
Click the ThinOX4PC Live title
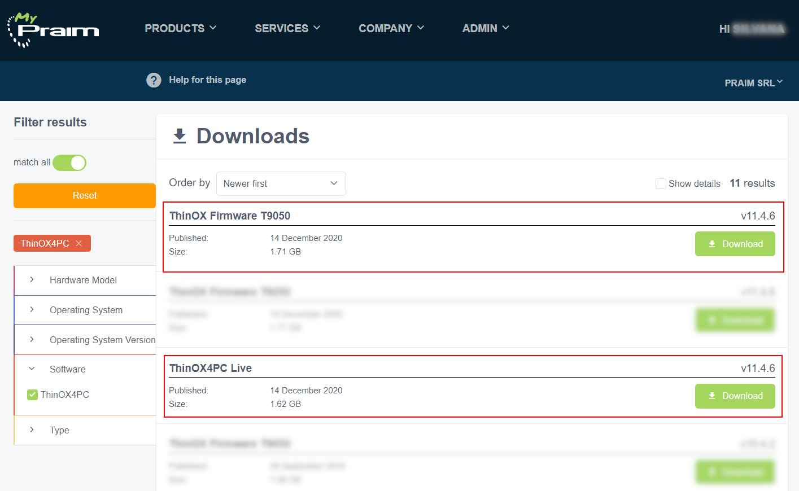pos(211,368)
